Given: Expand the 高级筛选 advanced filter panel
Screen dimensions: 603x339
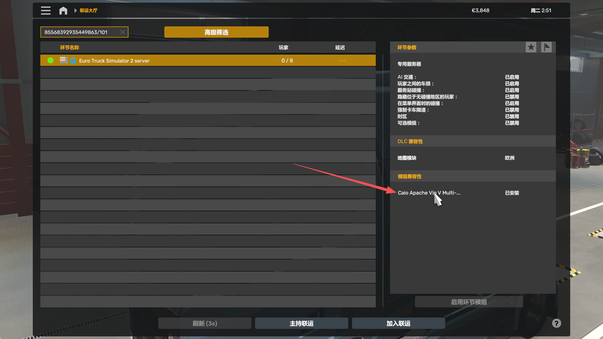Looking at the screenshot, I should [216, 32].
